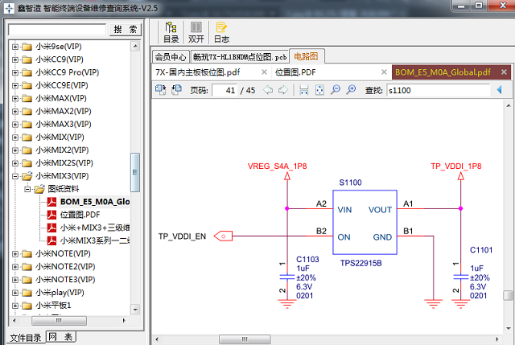Collapse the 小米MIX3(VIP) folder
The image size is (515, 345).
pos(15,176)
